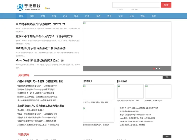Screen dimensions: 187x140
Task: Open article 眉山环球铭洋商贸有限公司
Action: 37,114
